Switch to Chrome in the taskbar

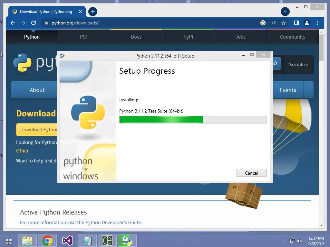[47, 241]
